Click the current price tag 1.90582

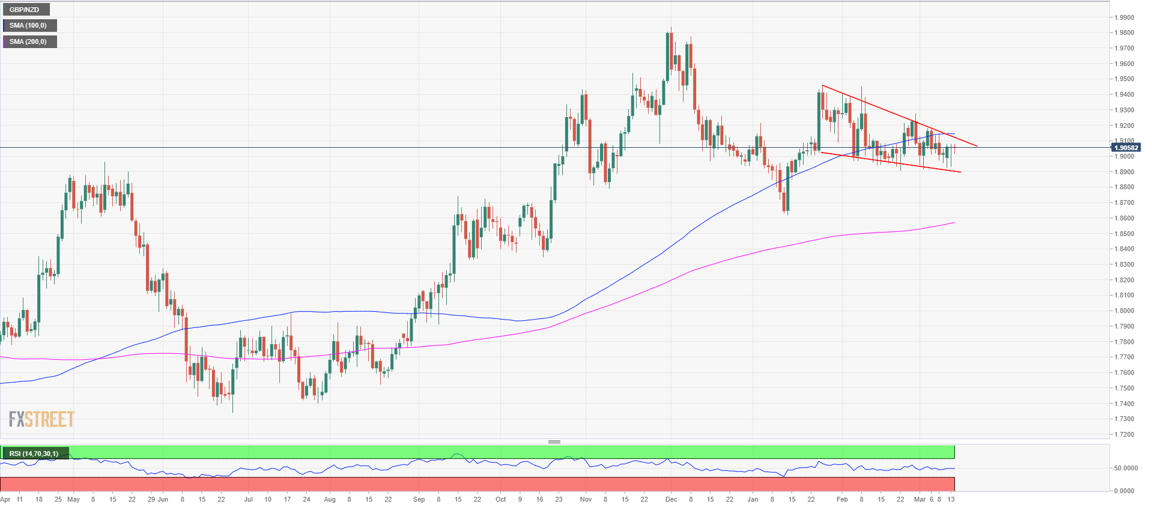1126,148
